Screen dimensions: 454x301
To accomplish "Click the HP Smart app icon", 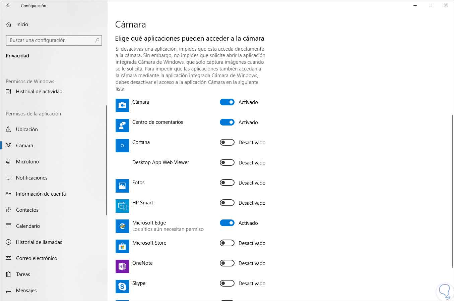I will pos(122,206).
